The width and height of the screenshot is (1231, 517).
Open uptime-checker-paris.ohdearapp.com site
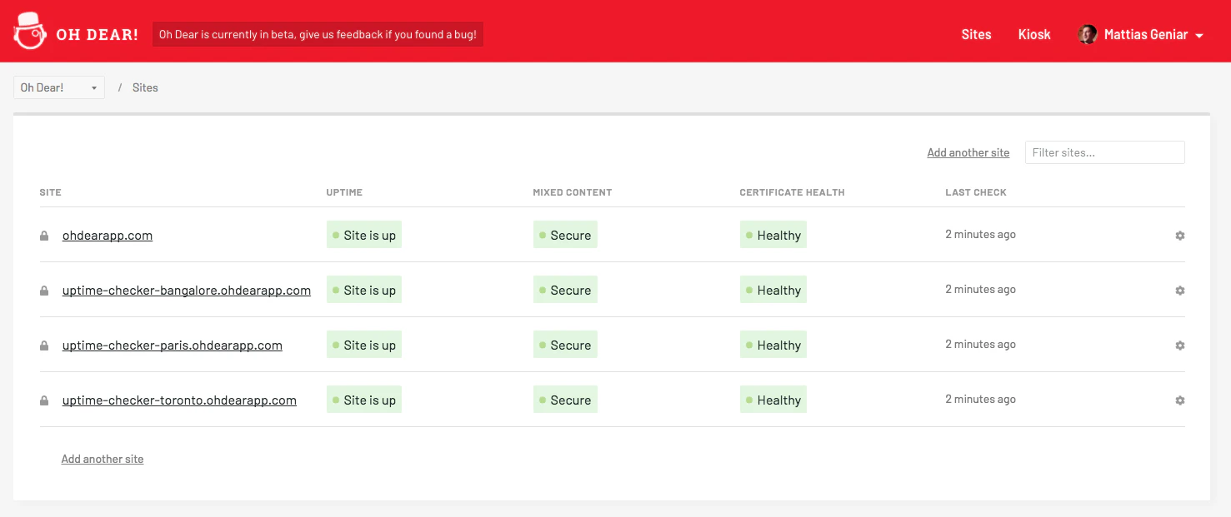tap(173, 345)
